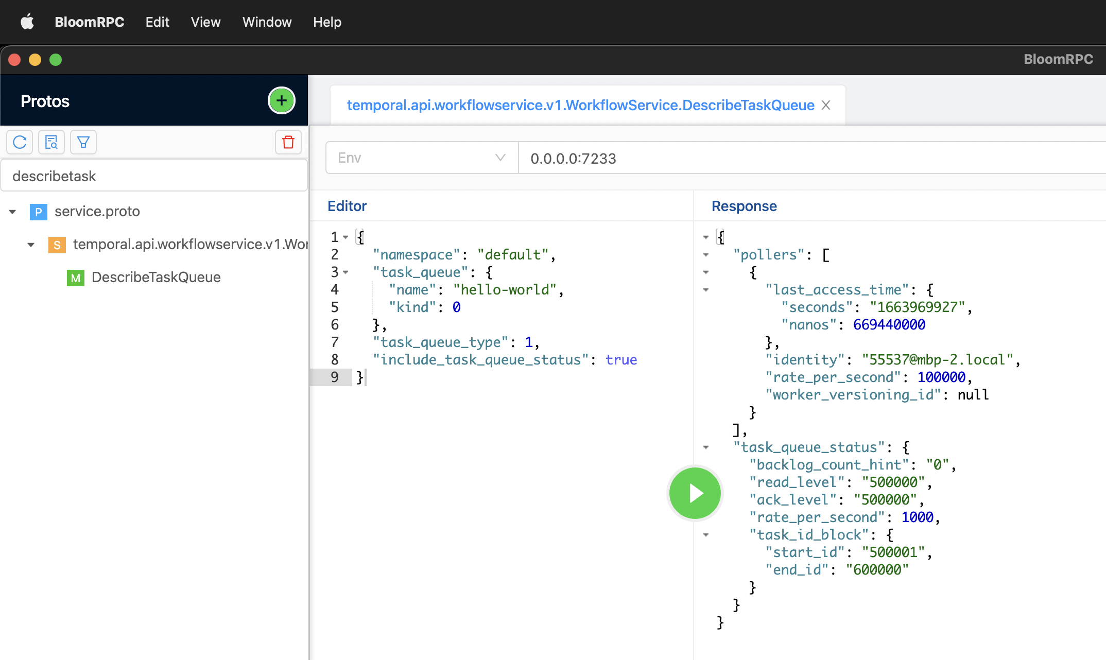Screen dimensions: 1106x660
Task: Fold the pollers array in the response
Action: 706,255
